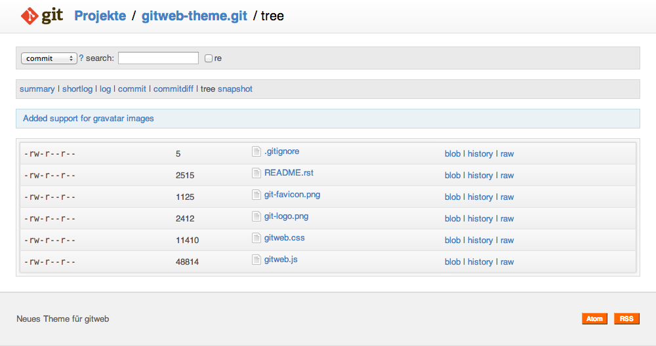Click the file icon next to git-favicon.png
This screenshot has height=346, width=656.
tap(256, 195)
